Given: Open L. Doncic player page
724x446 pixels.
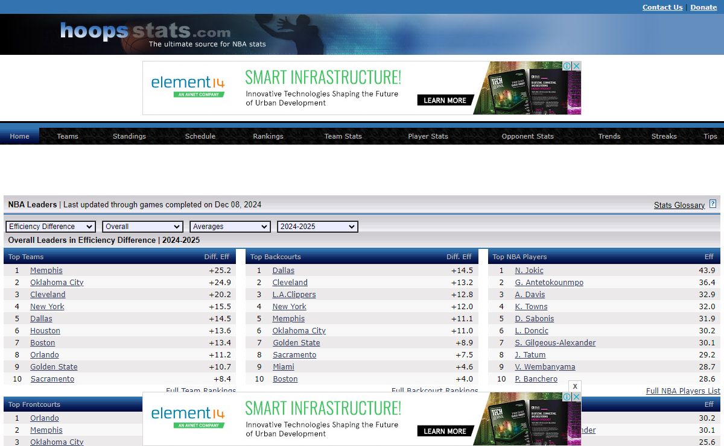Looking at the screenshot, I should (x=532, y=330).
